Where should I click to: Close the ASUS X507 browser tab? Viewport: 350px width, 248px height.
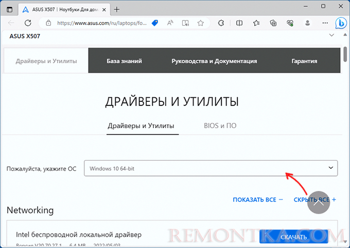click(x=104, y=10)
